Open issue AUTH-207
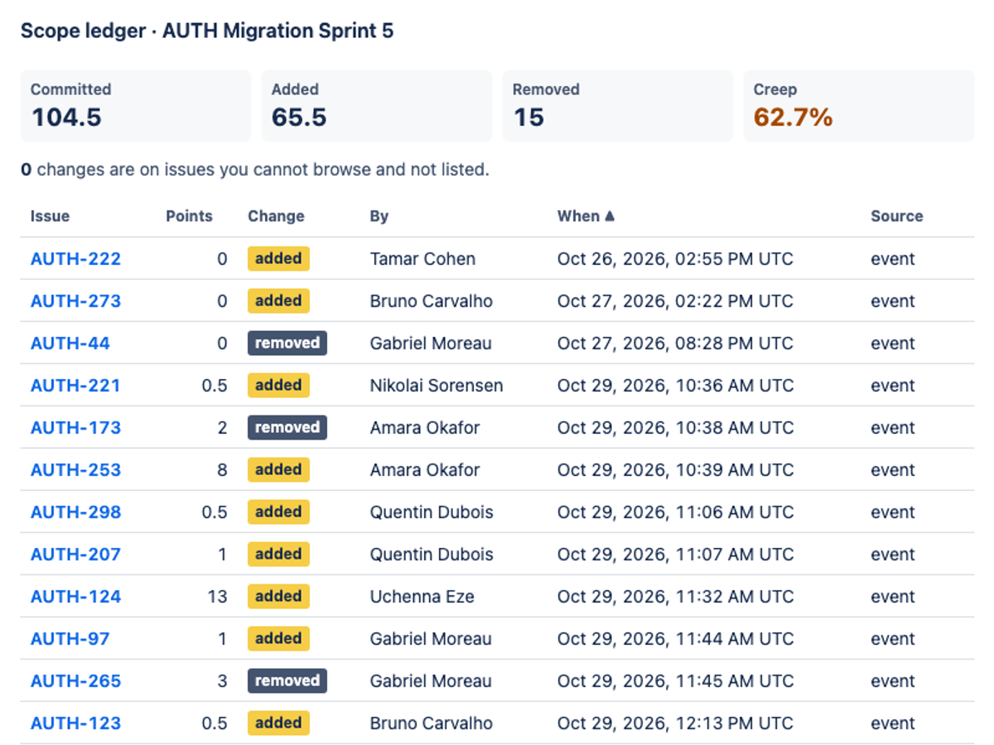 [x=75, y=555]
